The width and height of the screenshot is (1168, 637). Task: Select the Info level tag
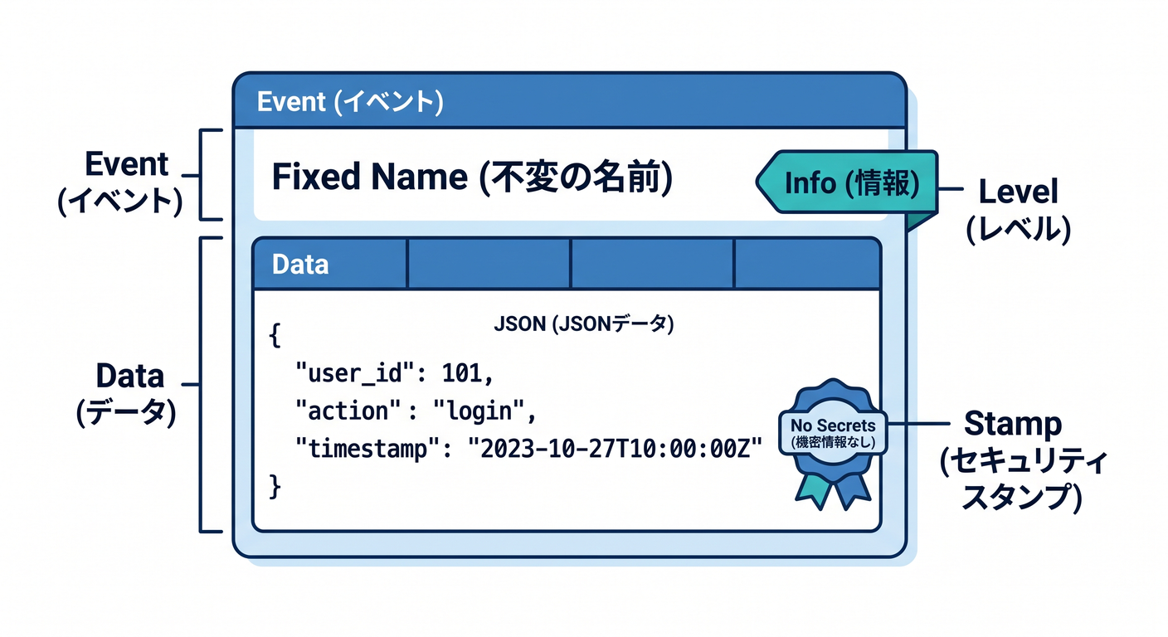click(x=846, y=182)
